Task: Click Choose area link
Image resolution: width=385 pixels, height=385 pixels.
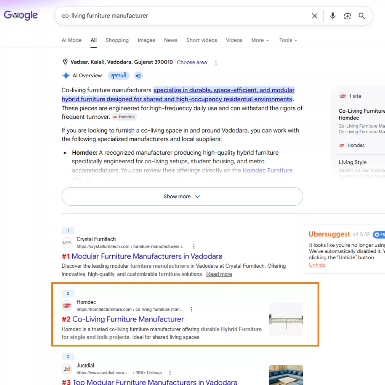Action: click(x=192, y=62)
